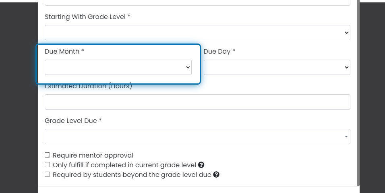Open the Grade Level Due combo box
Viewport: 385px width, 193px height.
coord(197,137)
